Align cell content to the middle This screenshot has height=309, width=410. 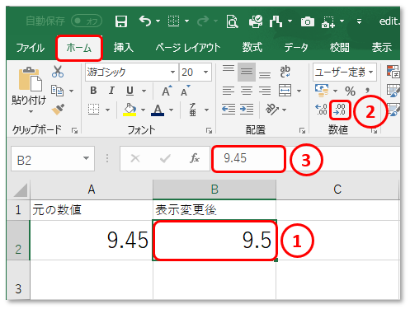coord(247,72)
